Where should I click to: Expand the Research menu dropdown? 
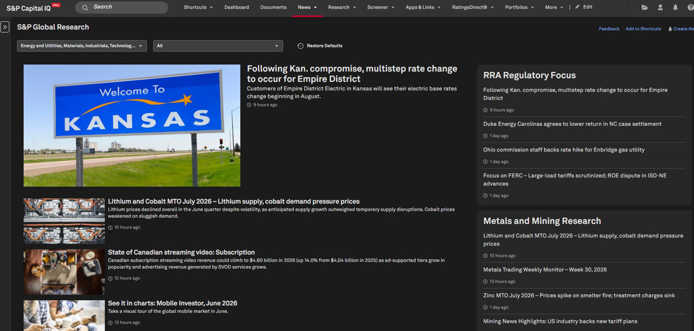[x=342, y=7]
